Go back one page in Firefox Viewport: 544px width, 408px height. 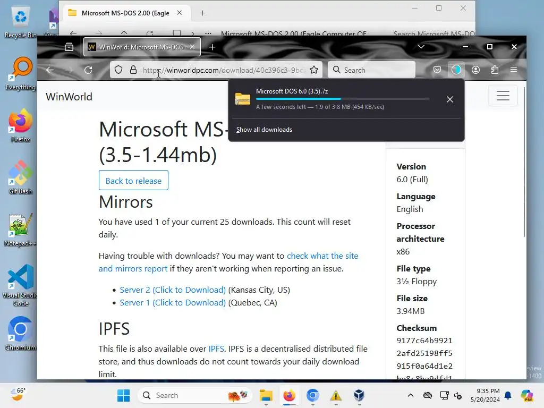(x=50, y=70)
